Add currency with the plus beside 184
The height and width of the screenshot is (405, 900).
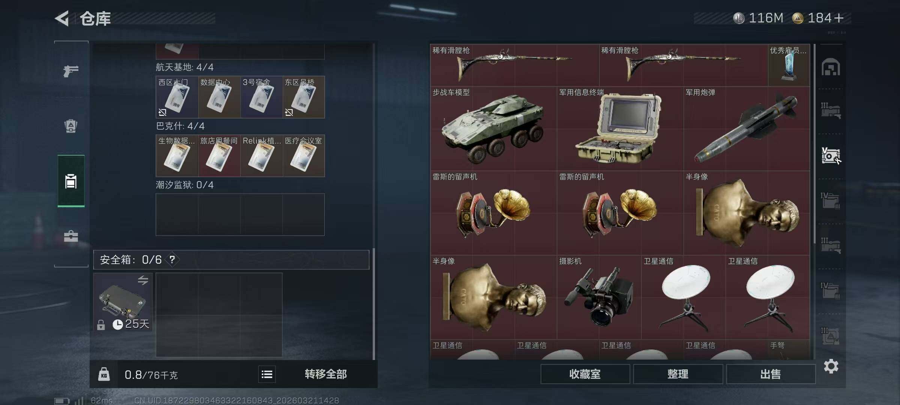click(x=839, y=18)
